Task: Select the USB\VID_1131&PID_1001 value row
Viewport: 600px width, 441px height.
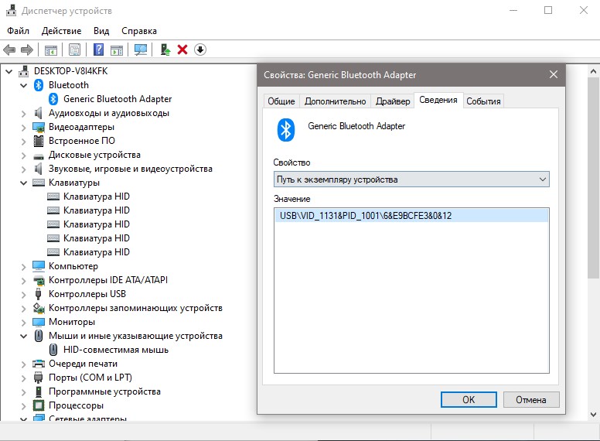Action: [x=411, y=216]
